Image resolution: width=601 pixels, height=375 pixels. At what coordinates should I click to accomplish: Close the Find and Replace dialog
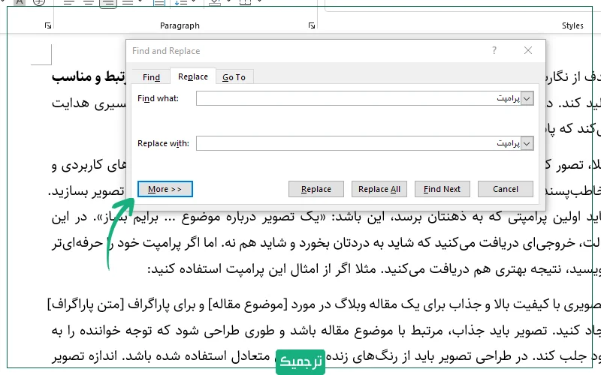pyautogui.click(x=529, y=51)
